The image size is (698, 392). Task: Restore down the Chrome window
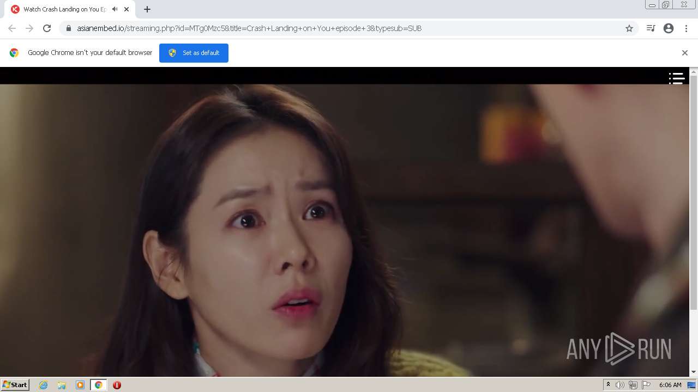pyautogui.click(x=666, y=5)
